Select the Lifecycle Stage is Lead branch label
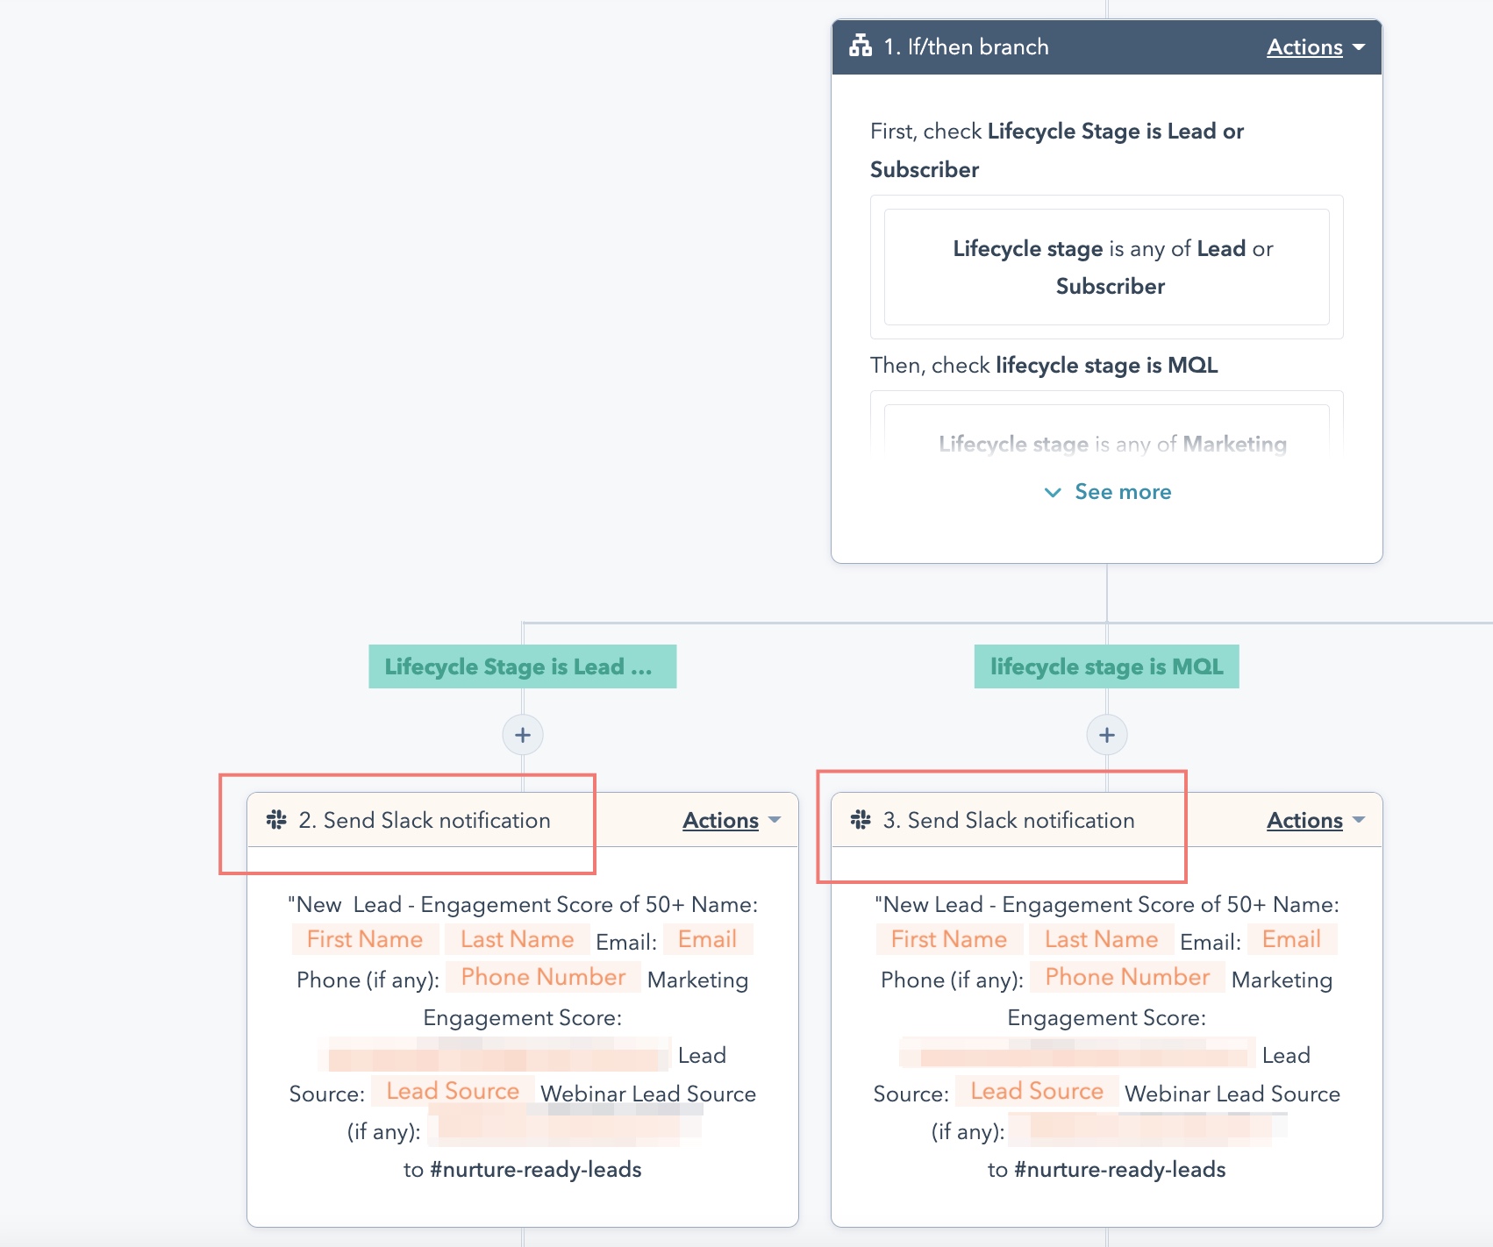 point(522,666)
